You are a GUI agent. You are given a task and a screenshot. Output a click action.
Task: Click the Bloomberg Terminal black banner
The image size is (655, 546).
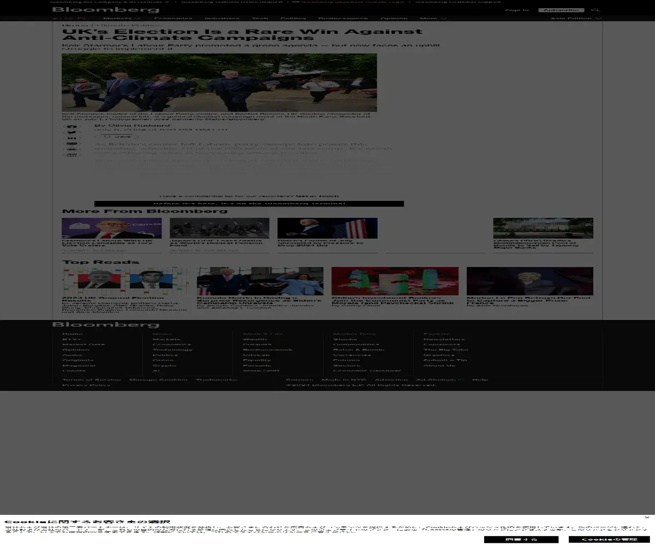click(249, 204)
